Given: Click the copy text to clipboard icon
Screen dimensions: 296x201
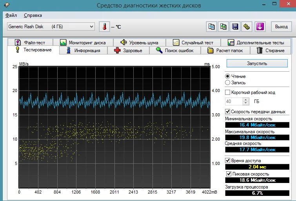Looking at the screenshot, I should click(212, 27).
